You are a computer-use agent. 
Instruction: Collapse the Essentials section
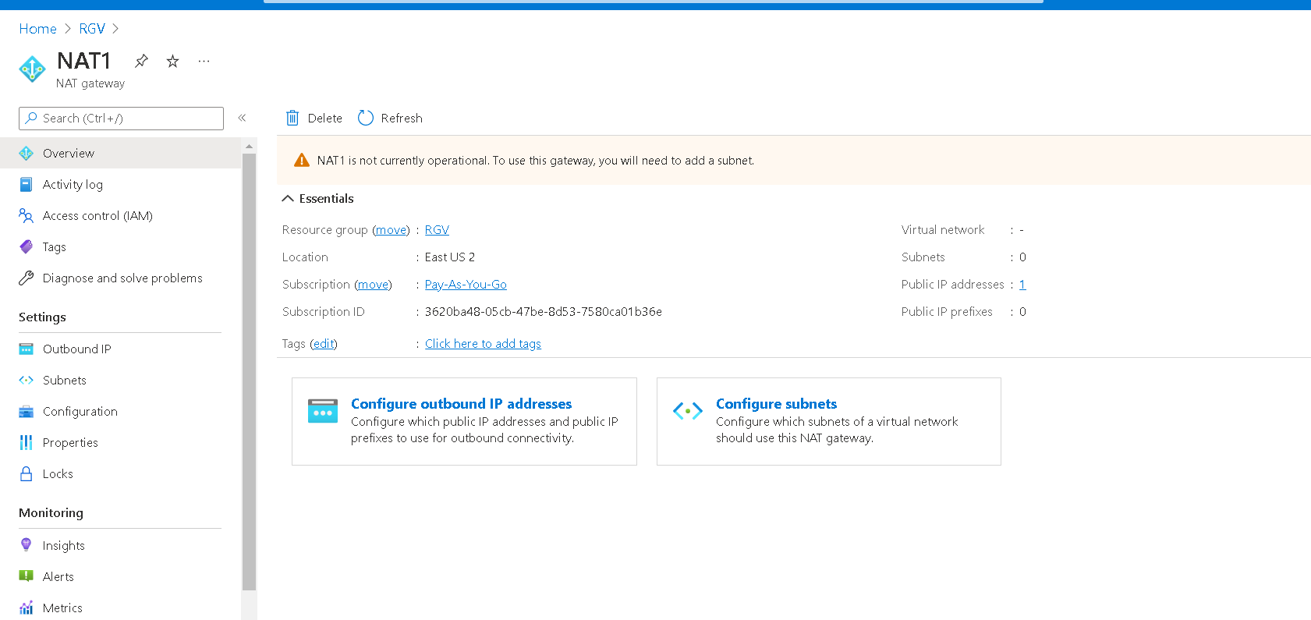point(288,199)
